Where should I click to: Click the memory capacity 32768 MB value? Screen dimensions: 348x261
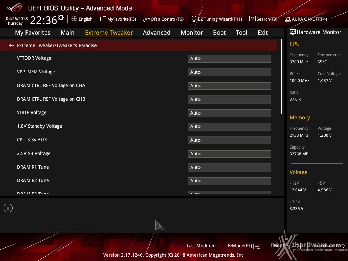pos(299,154)
